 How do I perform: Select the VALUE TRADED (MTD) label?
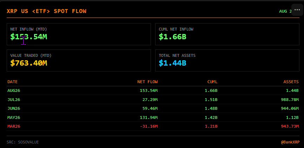[x=31, y=56]
